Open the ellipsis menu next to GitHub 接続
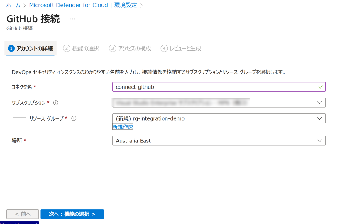Image resolution: width=352 pixels, height=224 pixels. pyautogui.click(x=72, y=19)
